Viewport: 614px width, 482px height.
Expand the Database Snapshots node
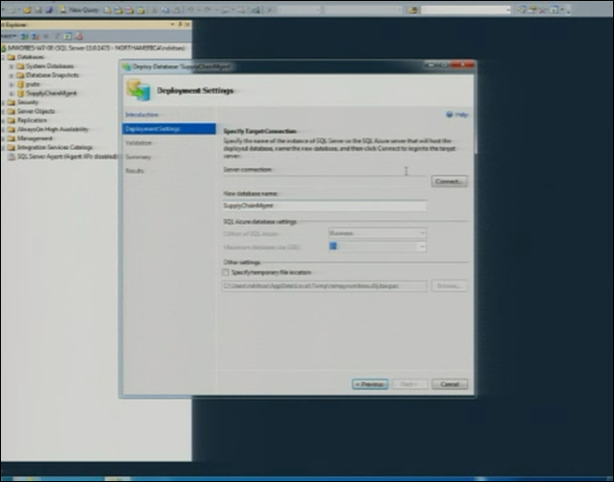(x=11, y=76)
